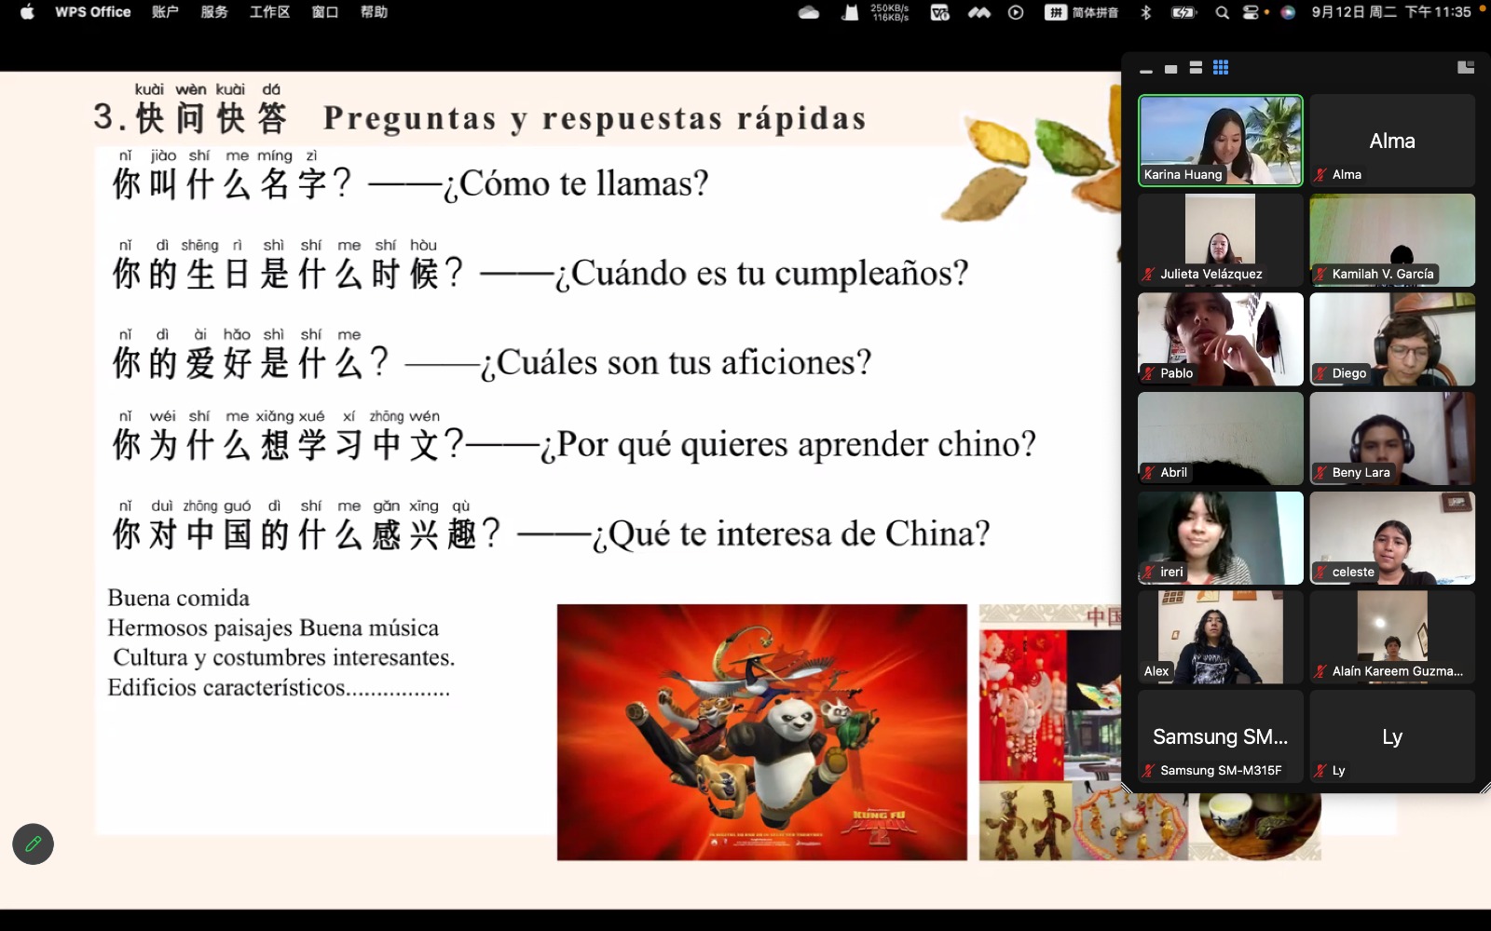This screenshot has width=1491, height=931.
Task: Open the Apple menu
Action: [x=27, y=13]
